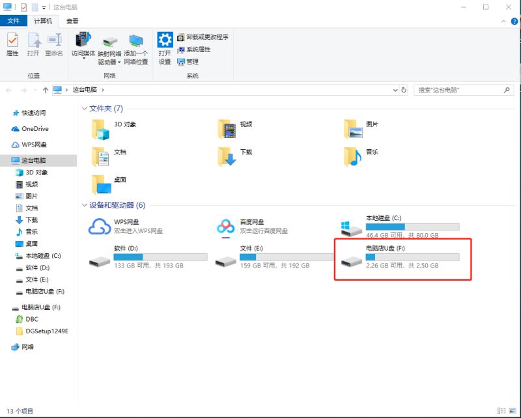Screen dimensions: 521x418
Task: Click the refresh button beside address bar
Action: coord(404,90)
